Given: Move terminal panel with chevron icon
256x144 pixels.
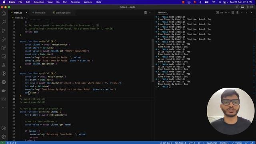Looking at the screenshot, I should [247, 12].
